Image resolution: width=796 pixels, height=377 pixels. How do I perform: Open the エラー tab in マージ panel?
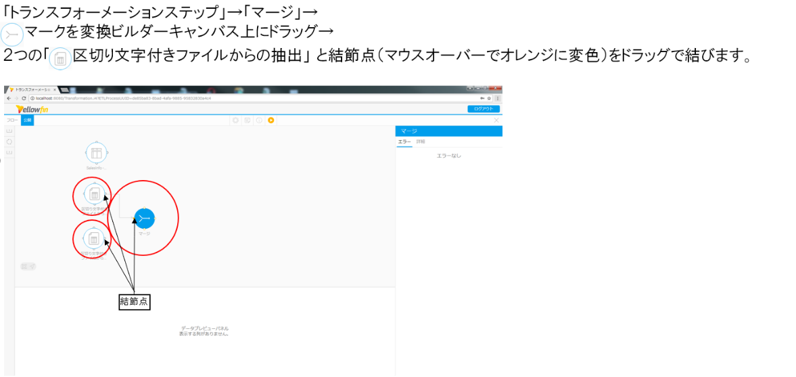[404, 141]
